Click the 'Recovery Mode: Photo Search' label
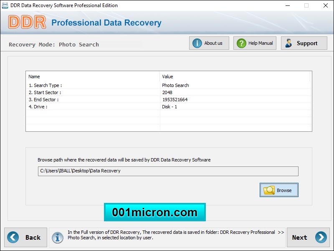The height and width of the screenshot is (251, 334). (54, 44)
